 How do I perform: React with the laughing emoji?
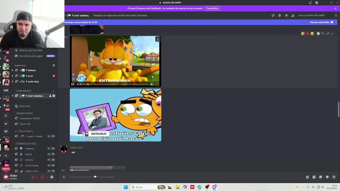303,34
